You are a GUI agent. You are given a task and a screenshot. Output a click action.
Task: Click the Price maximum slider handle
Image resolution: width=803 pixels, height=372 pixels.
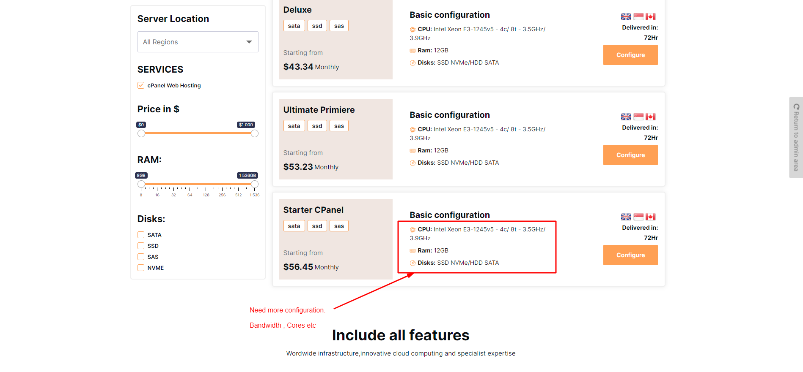click(x=255, y=133)
